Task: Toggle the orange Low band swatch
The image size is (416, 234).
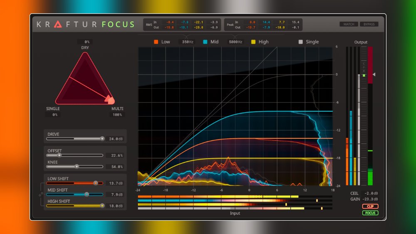Action: tap(156, 42)
